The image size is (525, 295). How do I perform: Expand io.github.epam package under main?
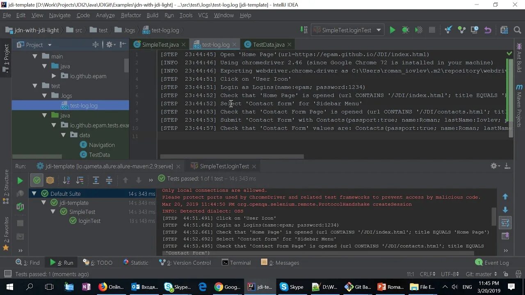(54, 76)
